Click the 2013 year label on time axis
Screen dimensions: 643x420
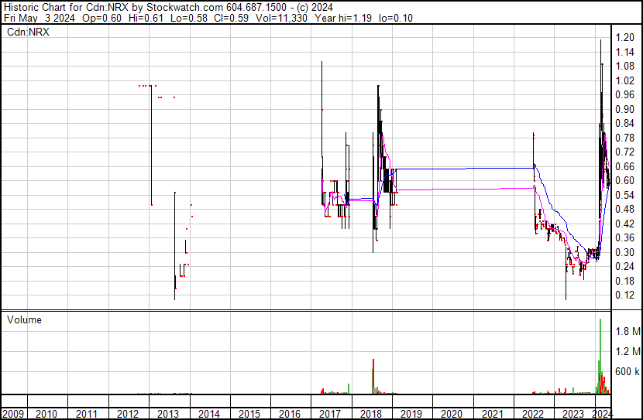pos(168,414)
